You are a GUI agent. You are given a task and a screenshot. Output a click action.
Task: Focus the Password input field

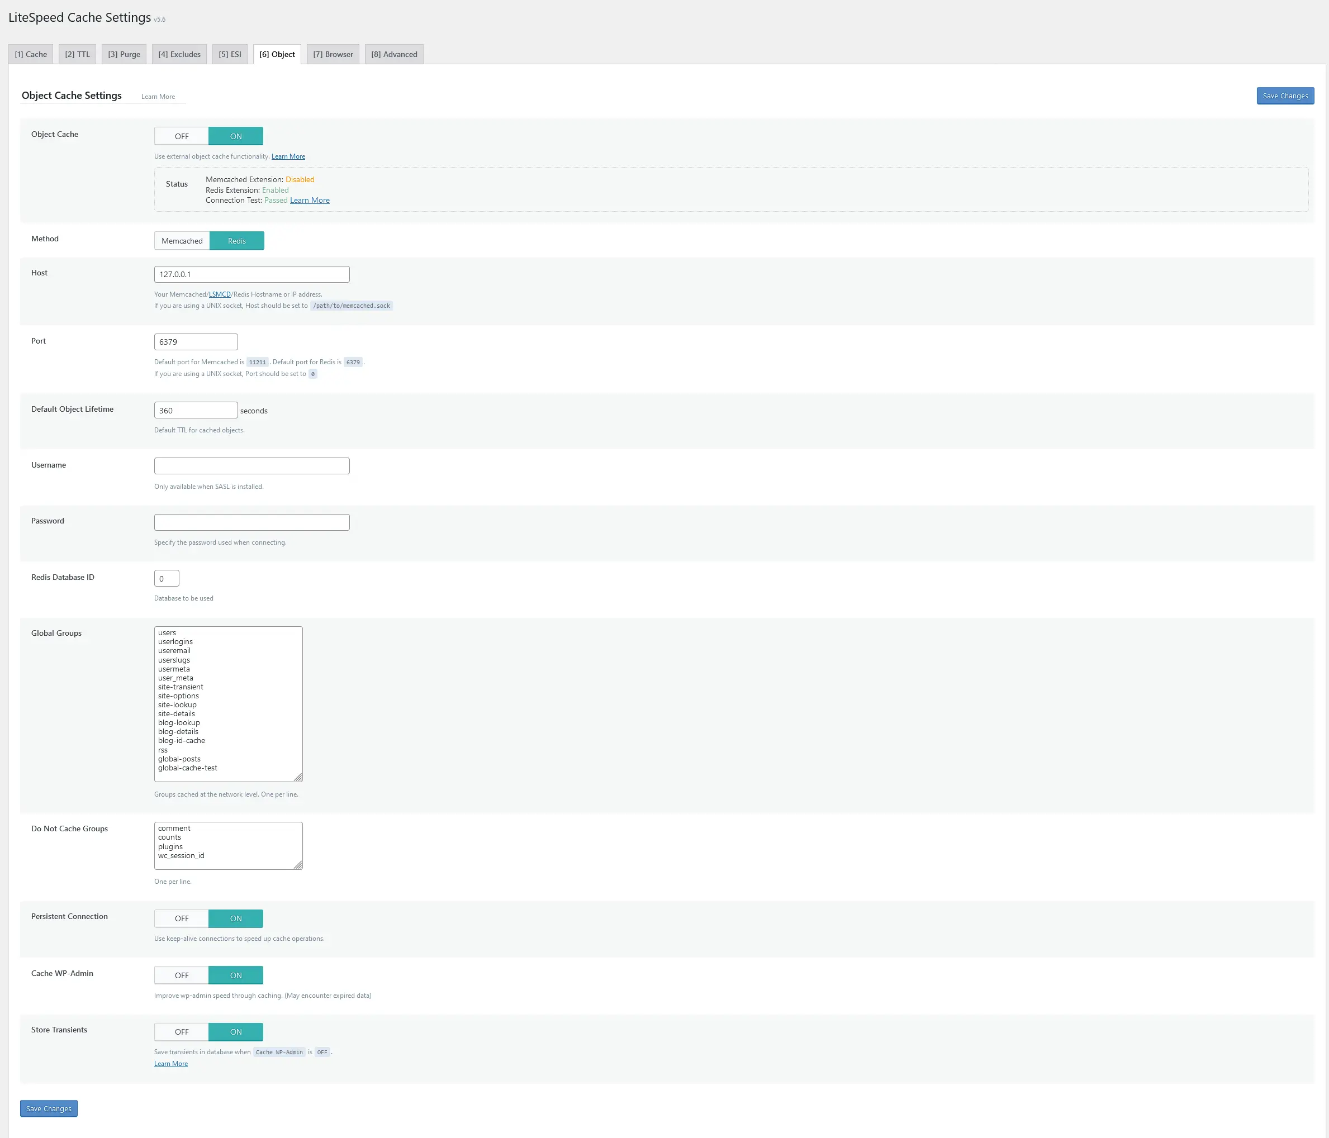coord(251,522)
